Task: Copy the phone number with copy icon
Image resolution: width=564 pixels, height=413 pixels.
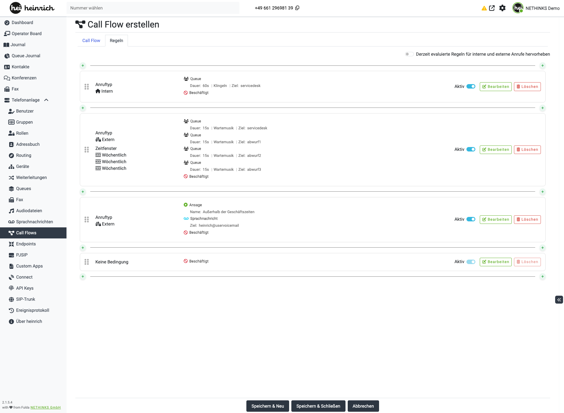Action: [297, 8]
